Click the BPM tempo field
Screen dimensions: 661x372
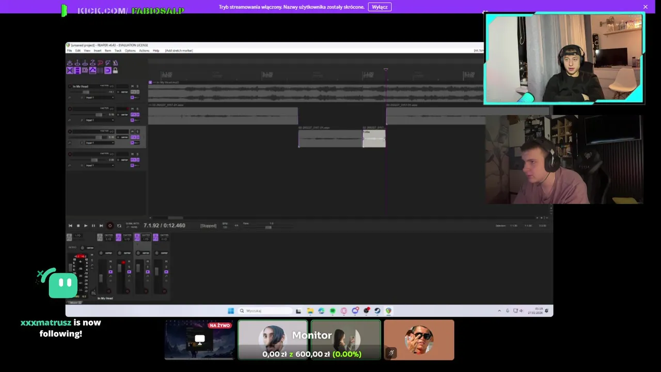click(x=225, y=226)
